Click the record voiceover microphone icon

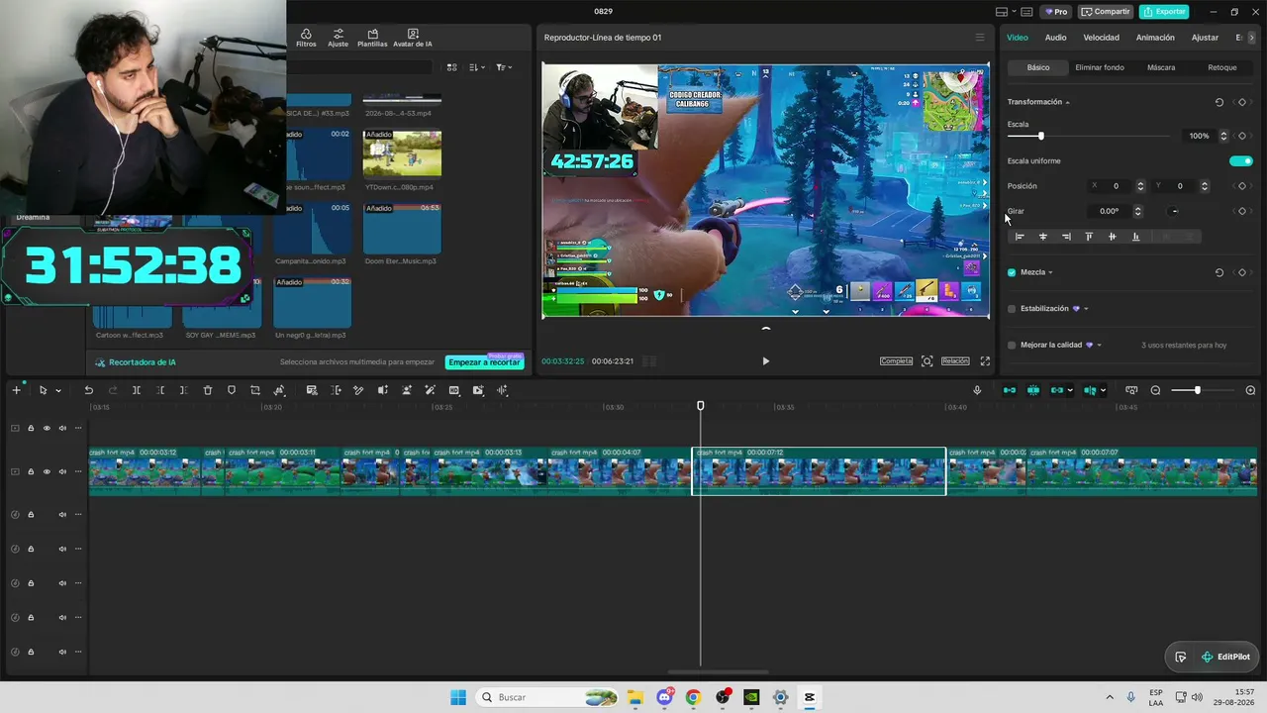977,390
